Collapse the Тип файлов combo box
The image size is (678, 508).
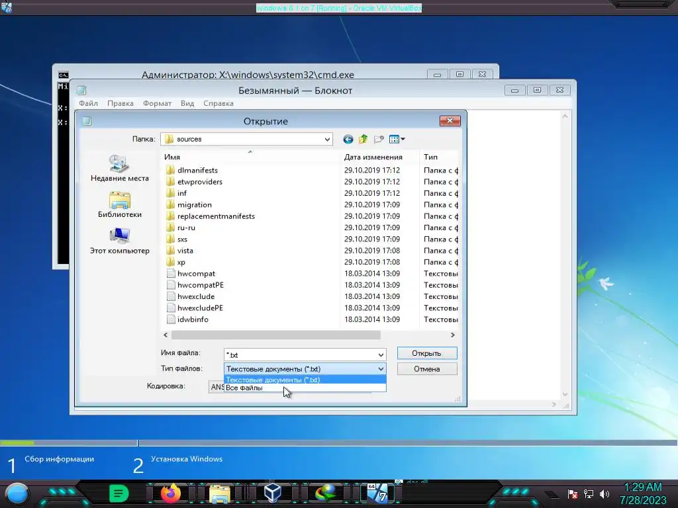[x=381, y=369]
